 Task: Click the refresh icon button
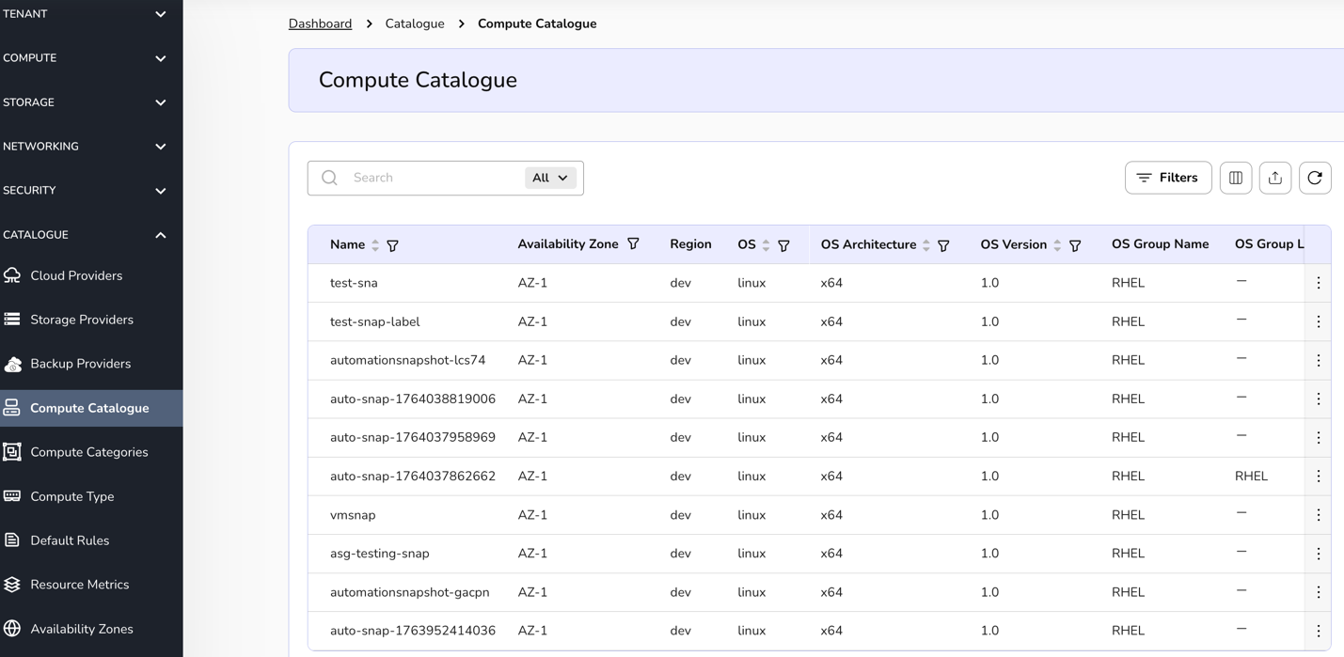coord(1314,178)
